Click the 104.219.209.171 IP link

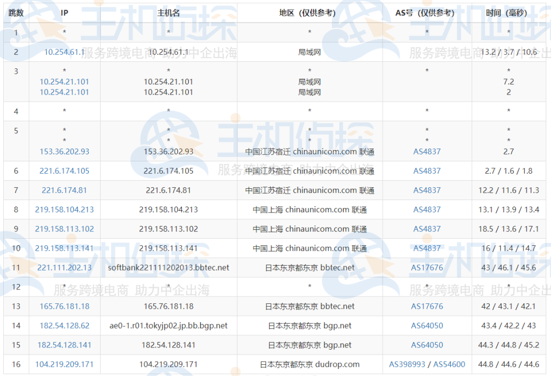64,364
